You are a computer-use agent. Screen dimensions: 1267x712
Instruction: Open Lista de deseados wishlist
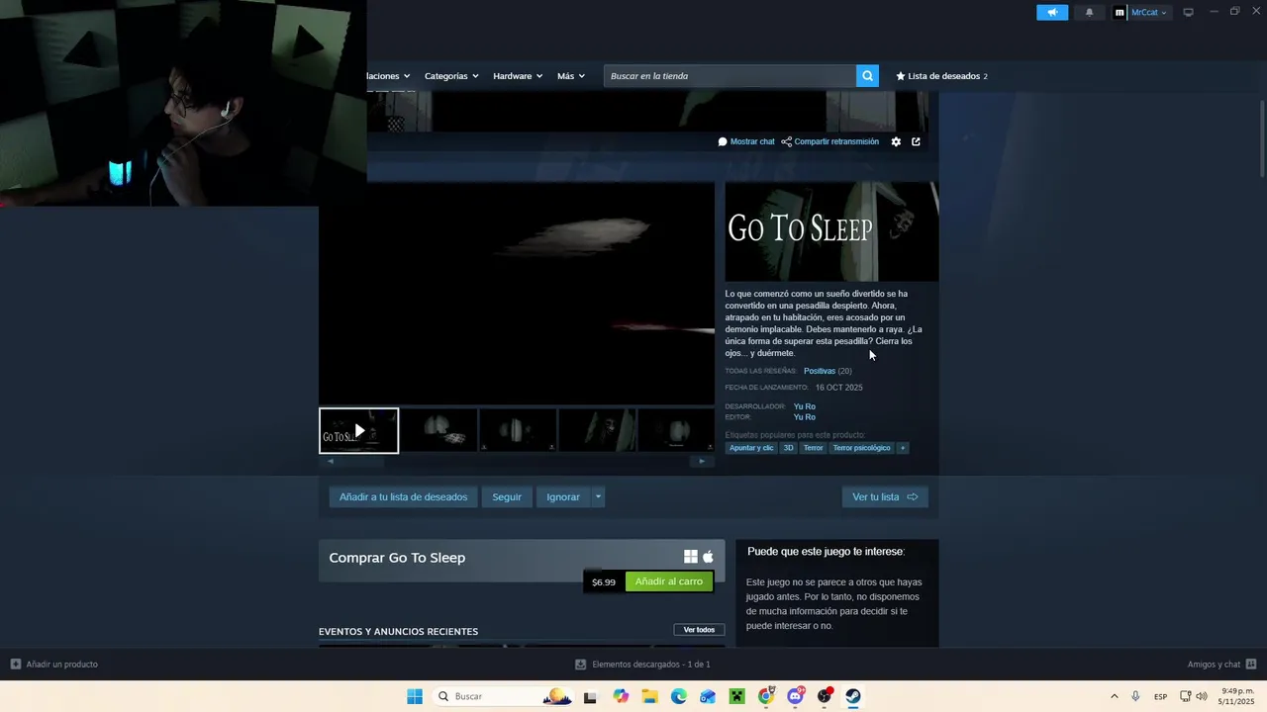(x=941, y=76)
